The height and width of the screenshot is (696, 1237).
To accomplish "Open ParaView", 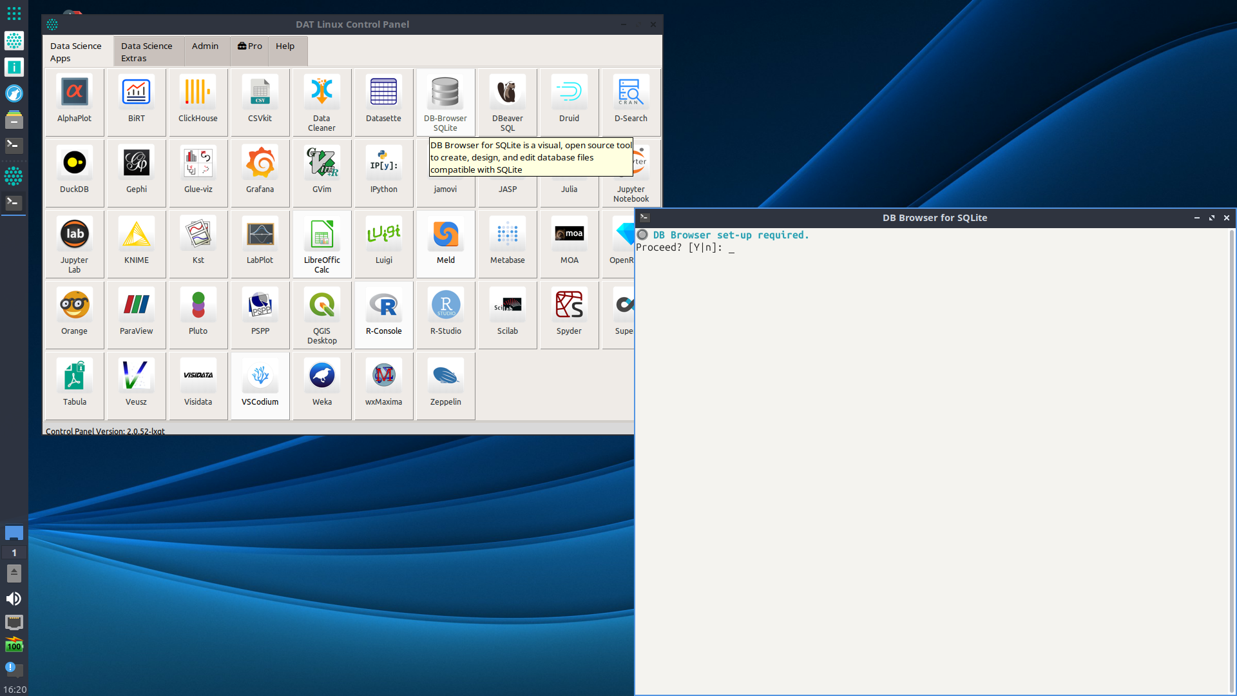I will (137, 314).
